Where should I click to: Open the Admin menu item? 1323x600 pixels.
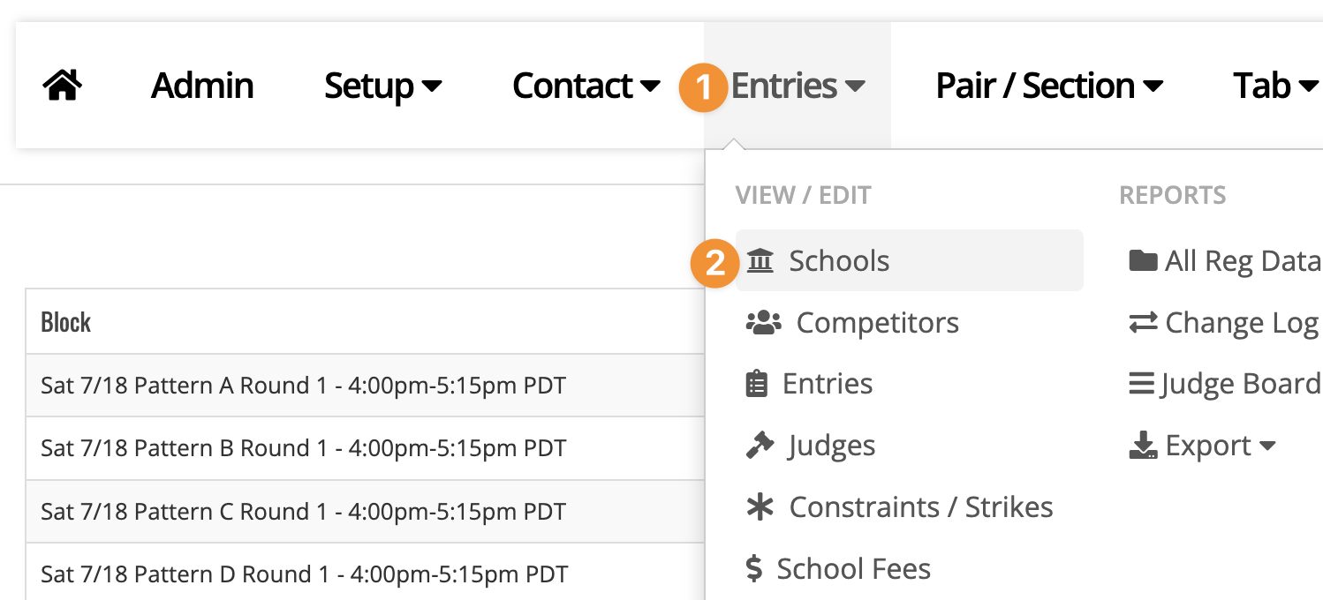(x=202, y=86)
